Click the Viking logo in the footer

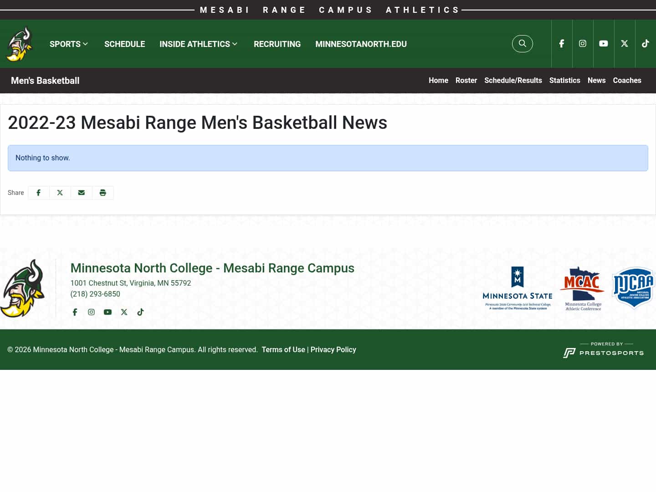22,288
